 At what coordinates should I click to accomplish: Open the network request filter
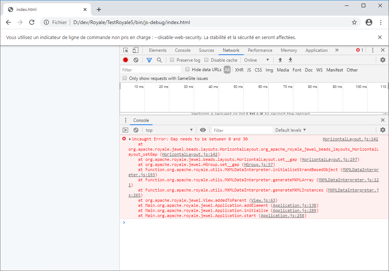(x=149, y=60)
